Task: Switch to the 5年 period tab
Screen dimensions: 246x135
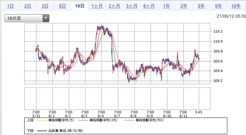Action: (x=218, y=6)
